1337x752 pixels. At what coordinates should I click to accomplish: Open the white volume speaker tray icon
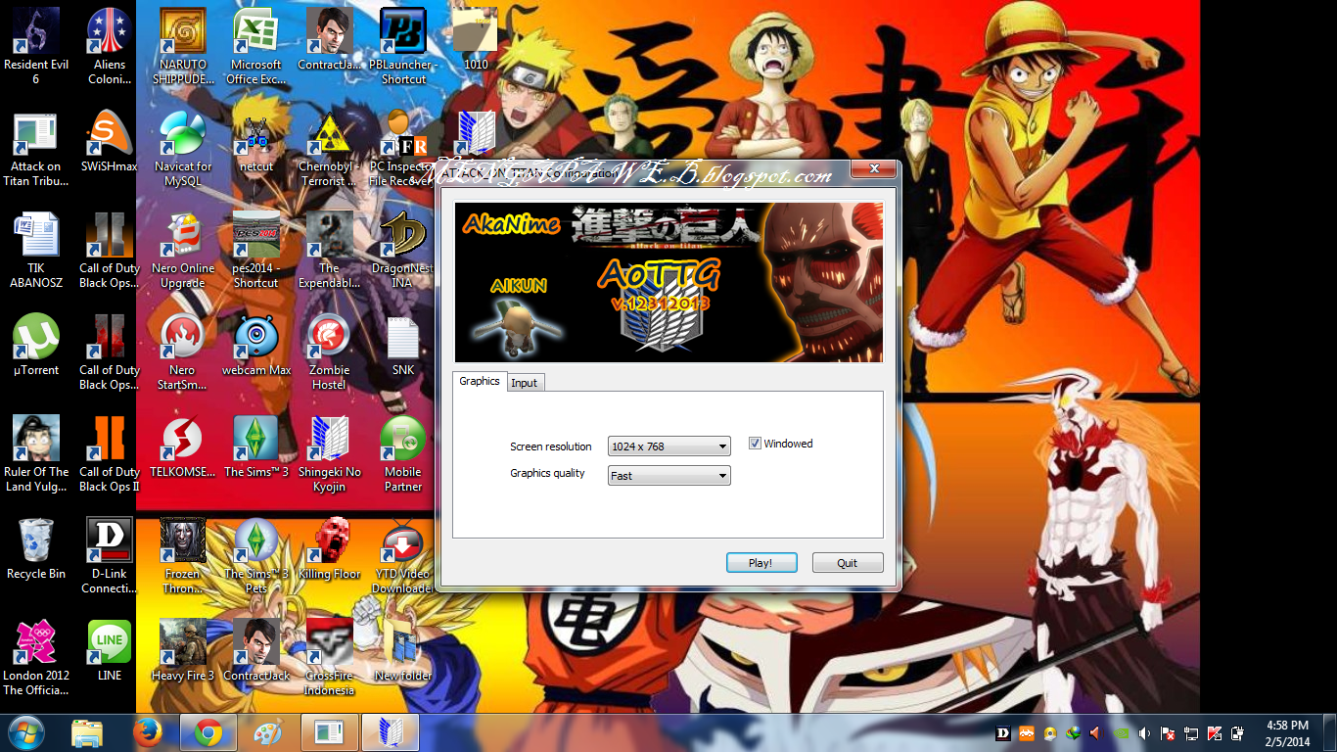click(1143, 733)
